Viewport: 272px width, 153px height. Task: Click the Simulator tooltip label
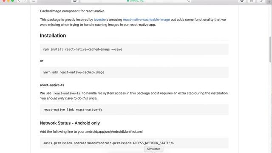click(153, 149)
